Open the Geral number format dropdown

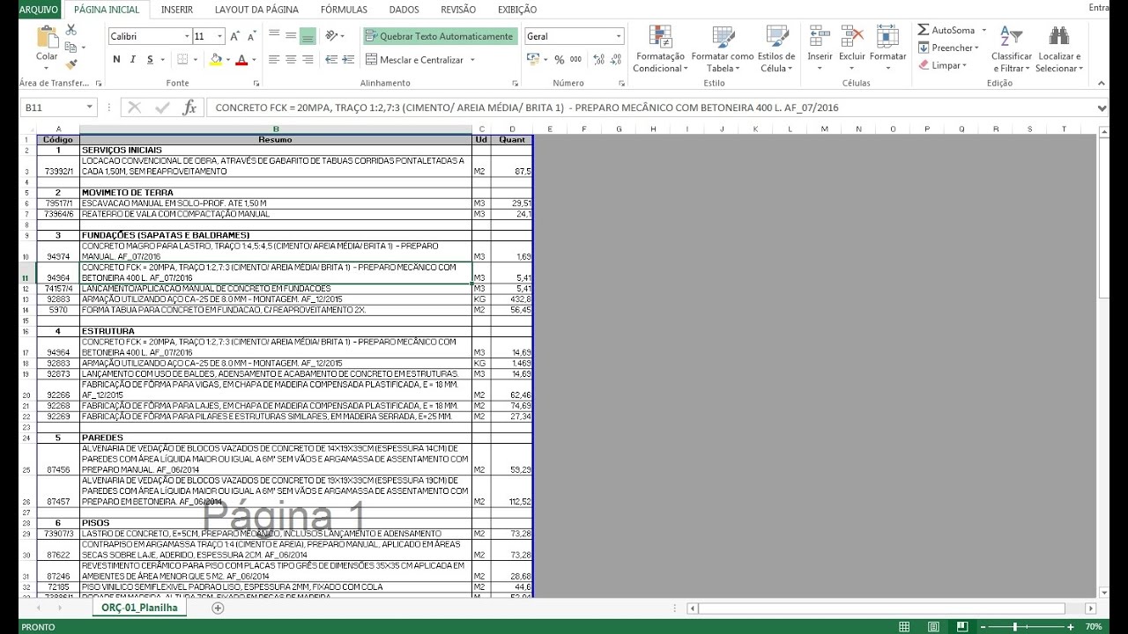point(619,36)
